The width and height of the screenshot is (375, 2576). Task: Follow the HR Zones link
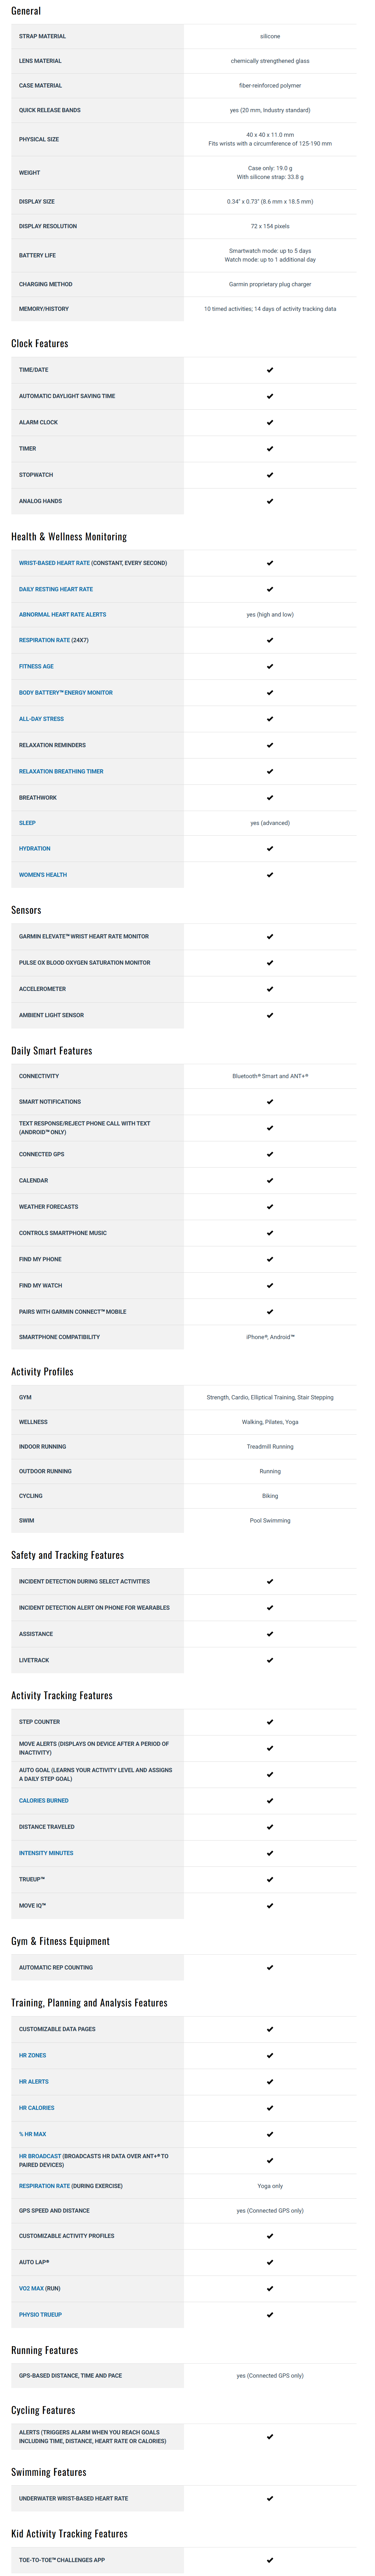[x=32, y=2055]
